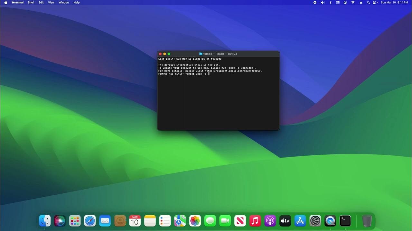Open the Edit menu
Image resolution: width=412 pixels, height=231 pixels.
click(41, 2)
